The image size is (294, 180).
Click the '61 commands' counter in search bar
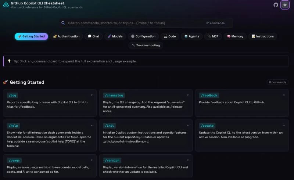(x=215, y=23)
